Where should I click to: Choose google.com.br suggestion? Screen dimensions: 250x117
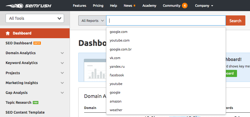pyautogui.click(x=166, y=49)
